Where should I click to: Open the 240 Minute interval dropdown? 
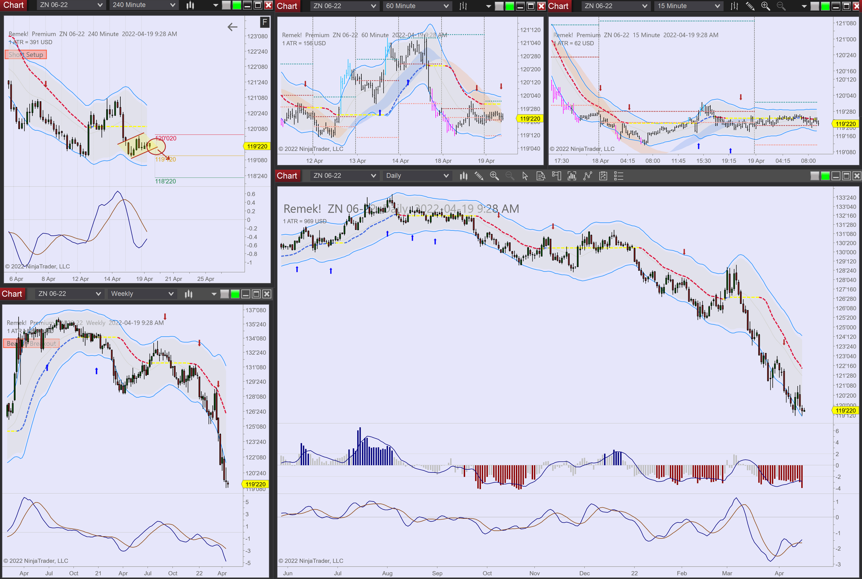(143, 5)
